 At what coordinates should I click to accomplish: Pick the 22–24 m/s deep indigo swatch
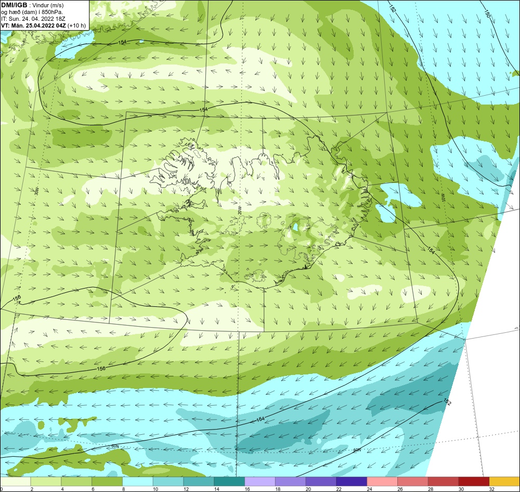pos(352,482)
